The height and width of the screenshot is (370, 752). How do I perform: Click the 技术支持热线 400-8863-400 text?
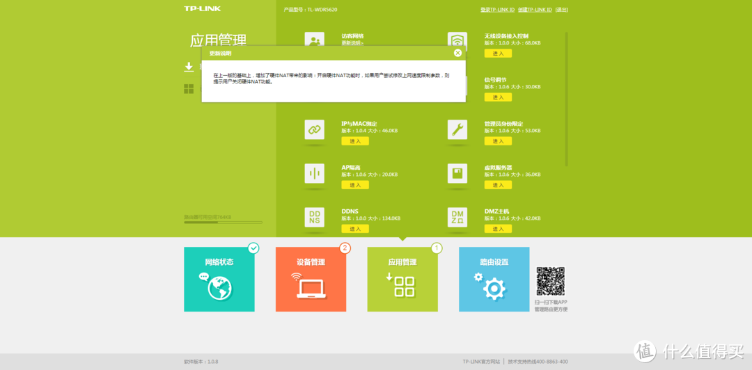click(538, 362)
